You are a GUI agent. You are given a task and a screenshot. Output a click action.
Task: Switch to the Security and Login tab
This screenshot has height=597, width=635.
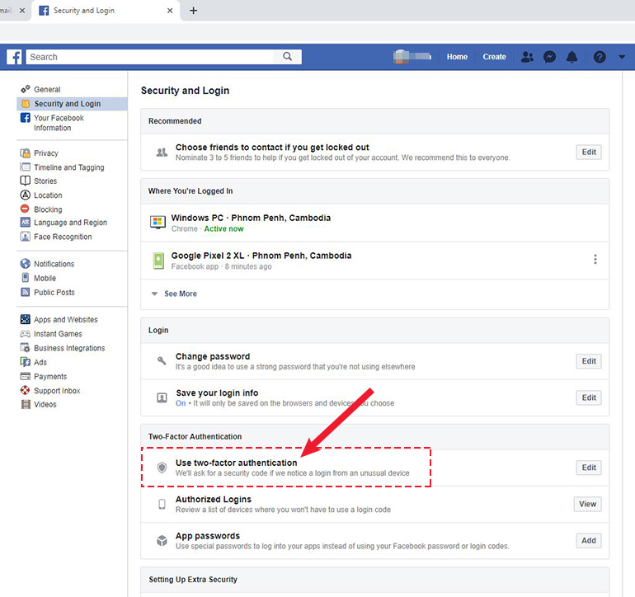pyautogui.click(x=106, y=11)
